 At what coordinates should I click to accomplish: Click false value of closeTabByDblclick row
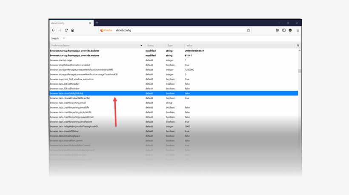point(187,93)
